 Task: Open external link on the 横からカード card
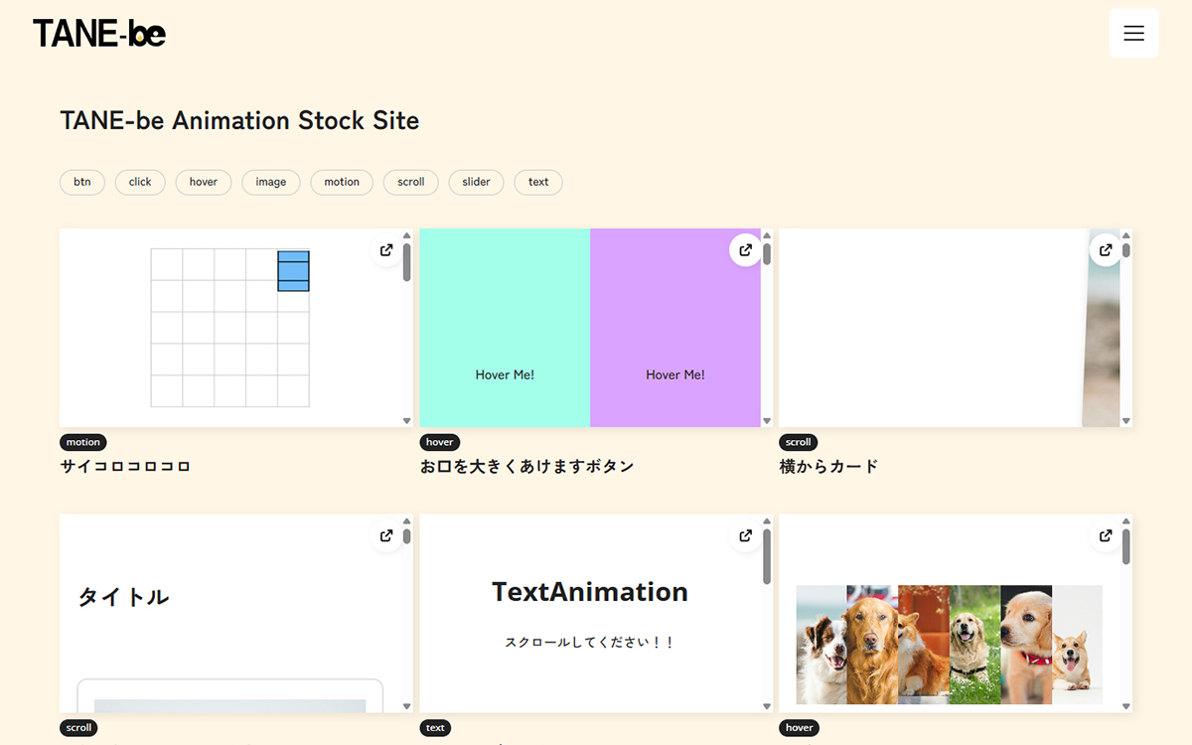(1106, 250)
